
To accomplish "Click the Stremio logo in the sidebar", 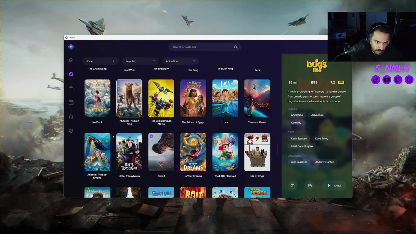I will (x=71, y=47).
